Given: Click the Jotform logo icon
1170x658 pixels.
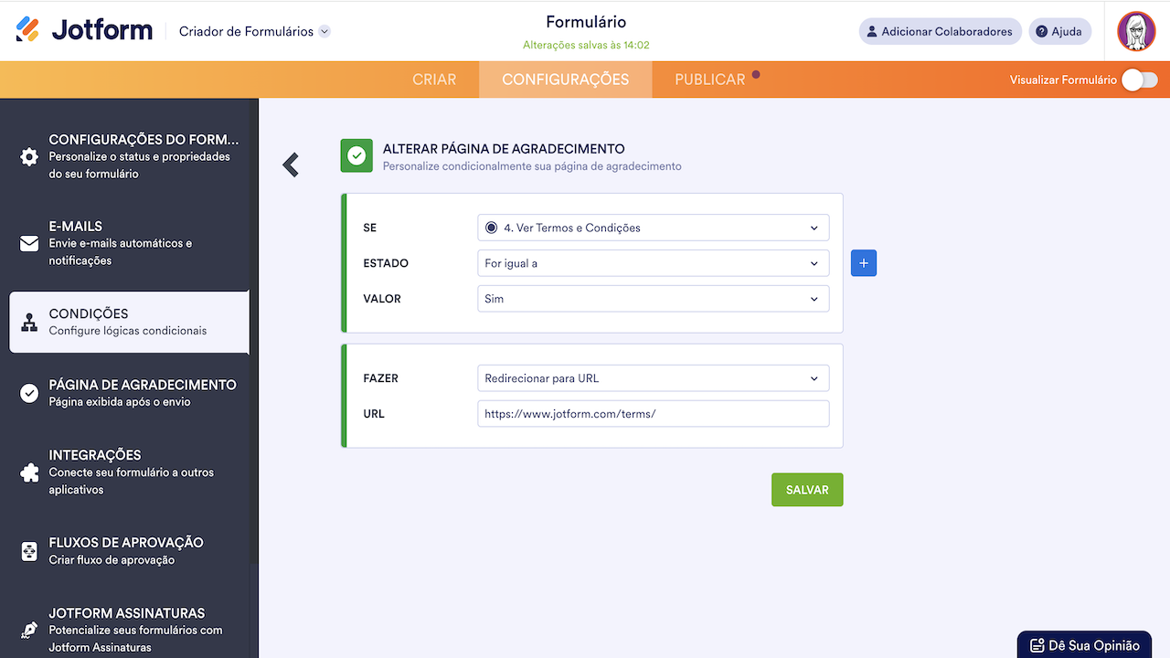Looking at the screenshot, I should pos(28,30).
